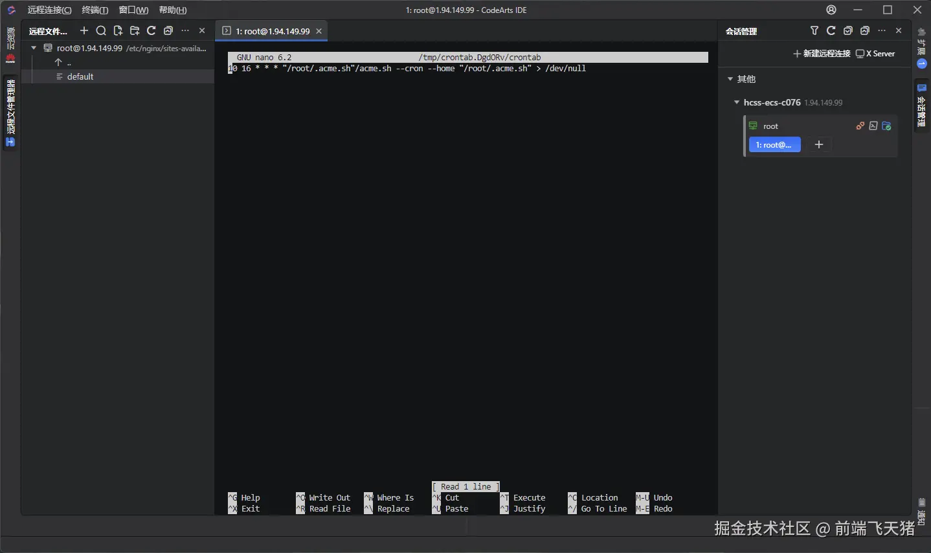Viewport: 931px width, 553px height.
Task: Create a new remote file
Action: [x=118, y=30]
